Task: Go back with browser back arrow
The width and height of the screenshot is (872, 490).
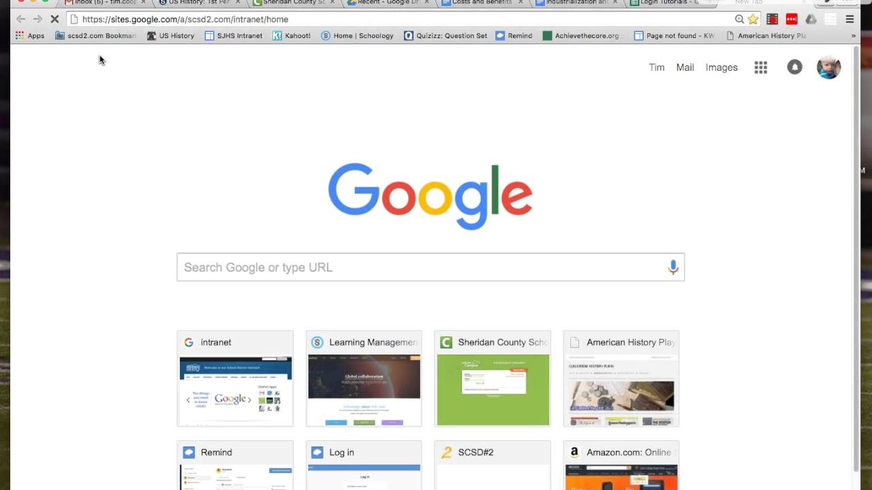Action: (x=20, y=19)
